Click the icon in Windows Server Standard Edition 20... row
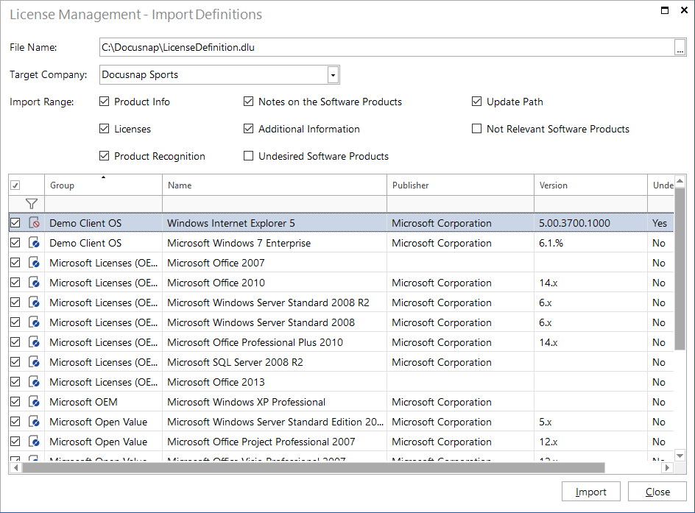 point(34,422)
